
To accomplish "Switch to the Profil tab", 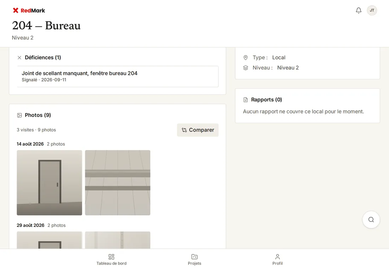I will point(277,260).
